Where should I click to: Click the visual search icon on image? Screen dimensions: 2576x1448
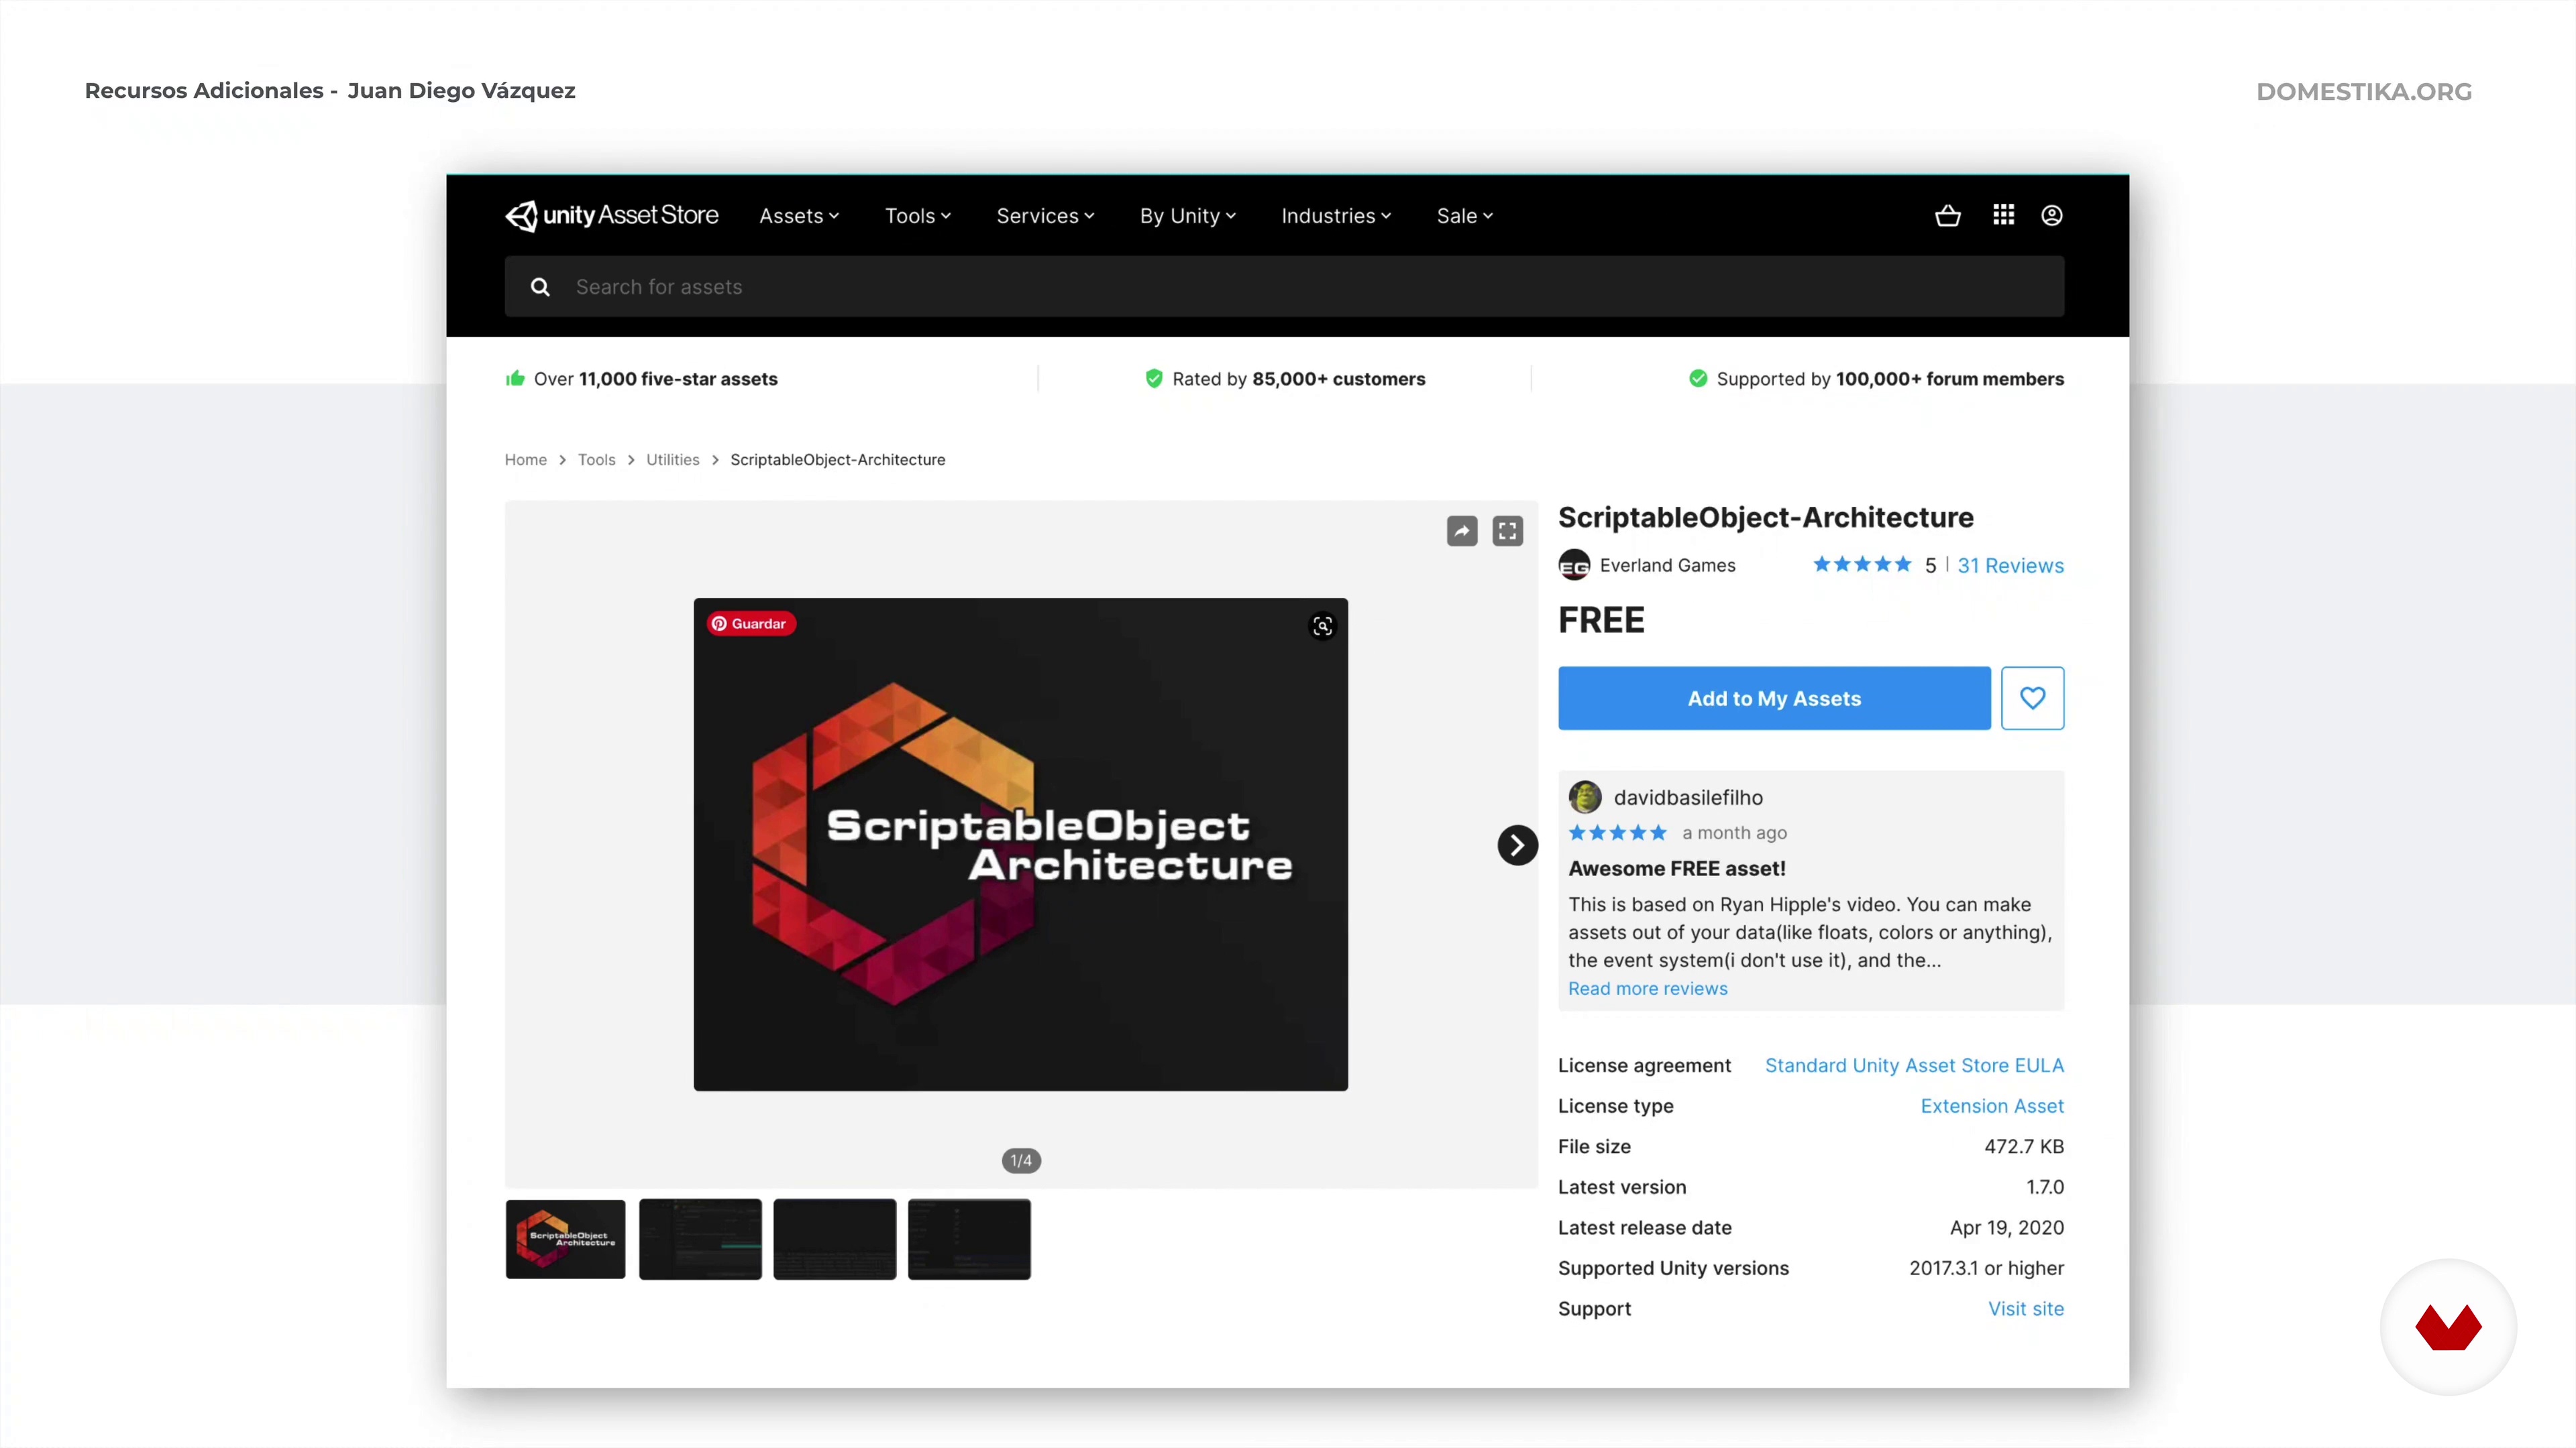[x=1322, y=627]
